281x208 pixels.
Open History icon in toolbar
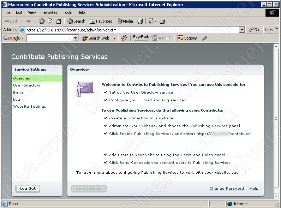click(140, 21)
